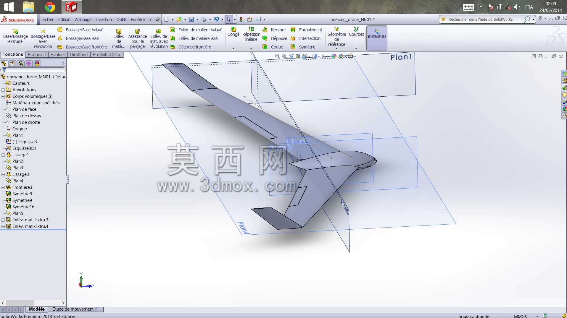Open SolidWorks Resources in task pane
Screen dimensions: 567x318
click(564, 80)
